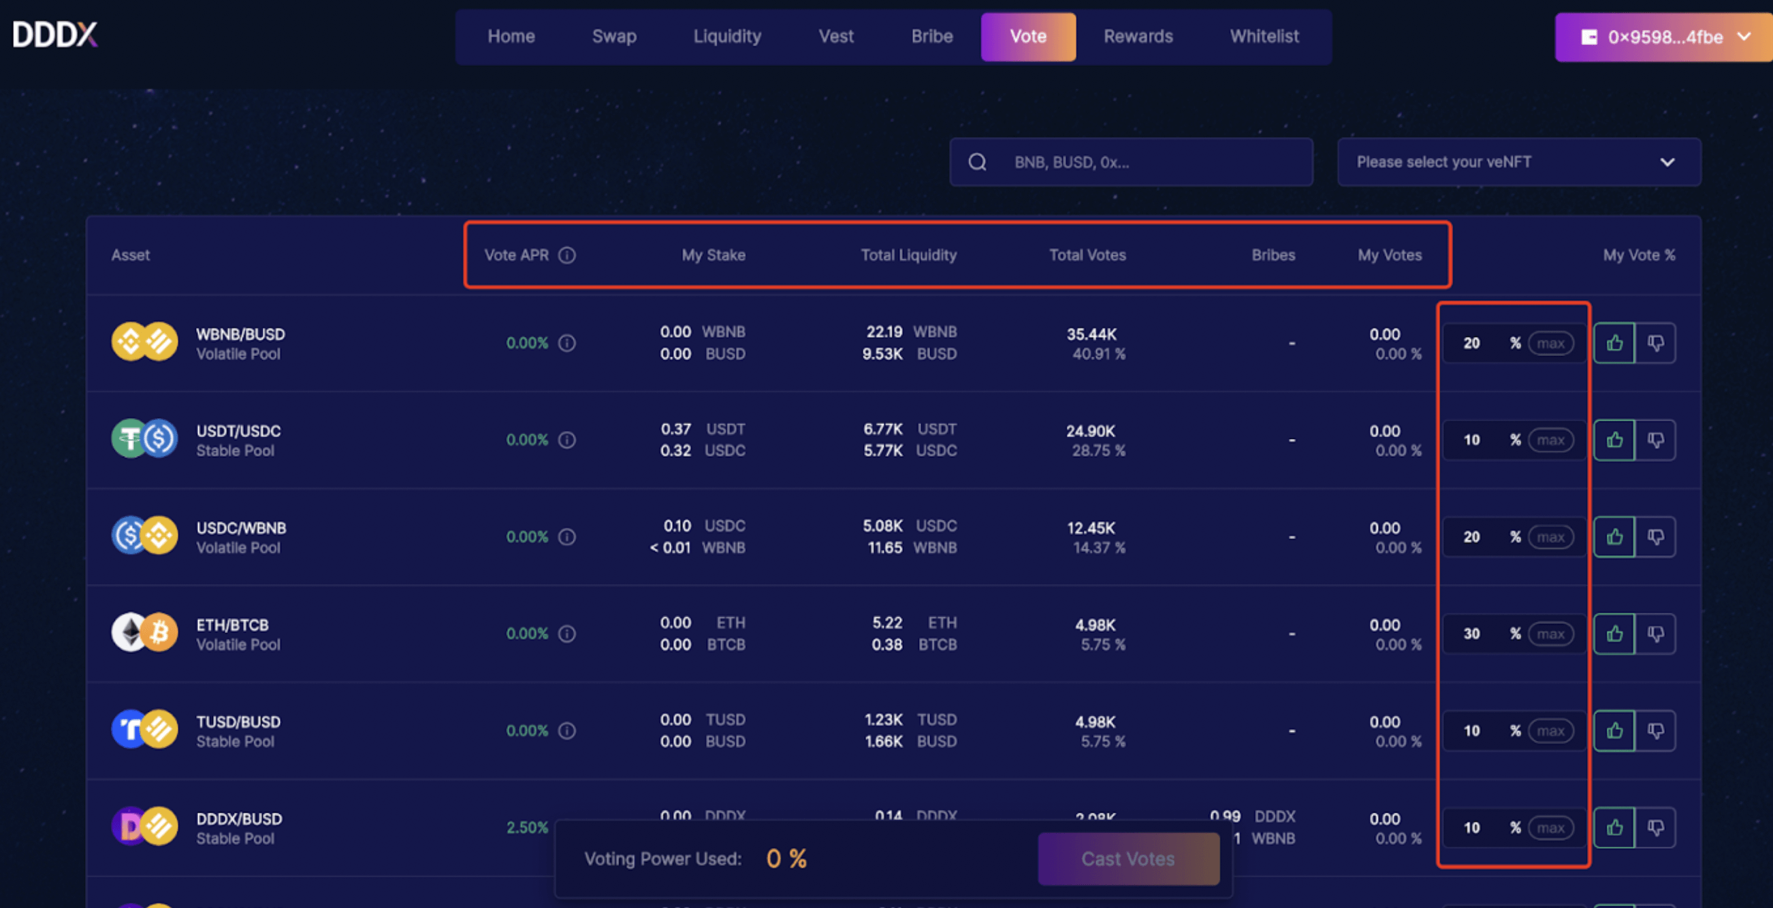
Task: Click ETH/BTCB Vote APR info icon
Action: 567,634
